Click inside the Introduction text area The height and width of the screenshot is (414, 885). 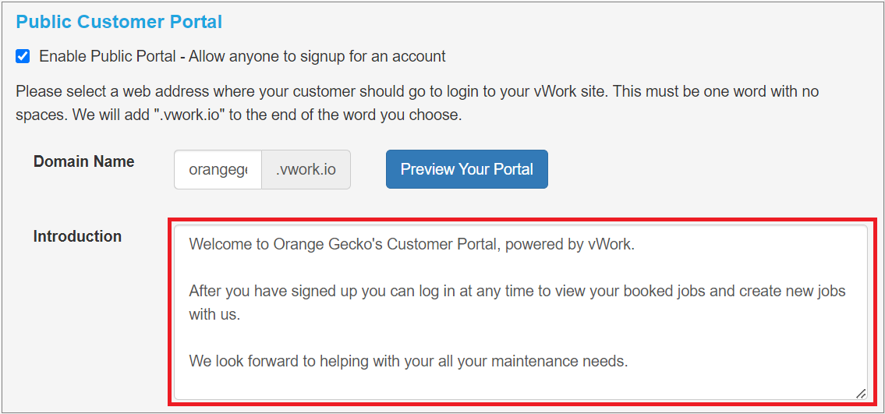point(520,313)
